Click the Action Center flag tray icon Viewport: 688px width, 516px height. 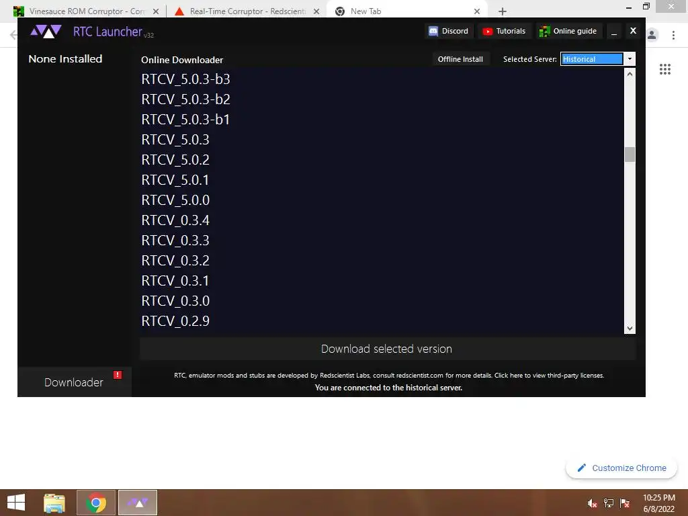pos(625,503)
